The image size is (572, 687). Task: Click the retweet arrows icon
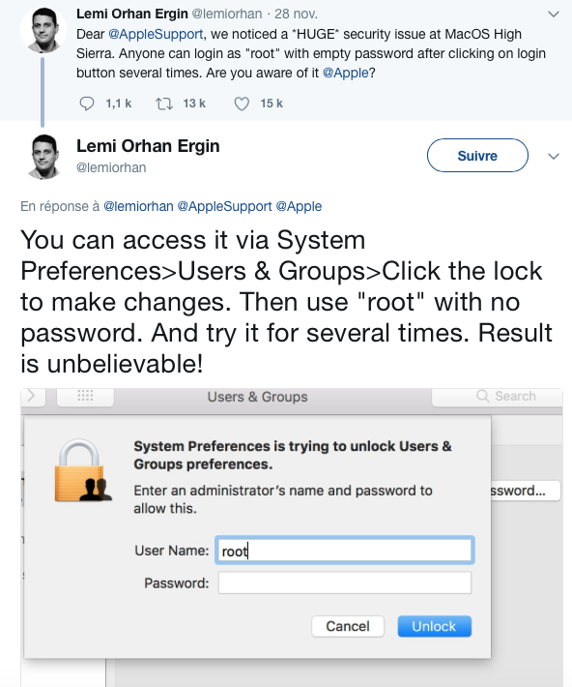(164, 104)
